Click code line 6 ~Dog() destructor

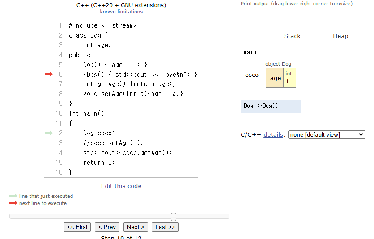coord(140,75)
